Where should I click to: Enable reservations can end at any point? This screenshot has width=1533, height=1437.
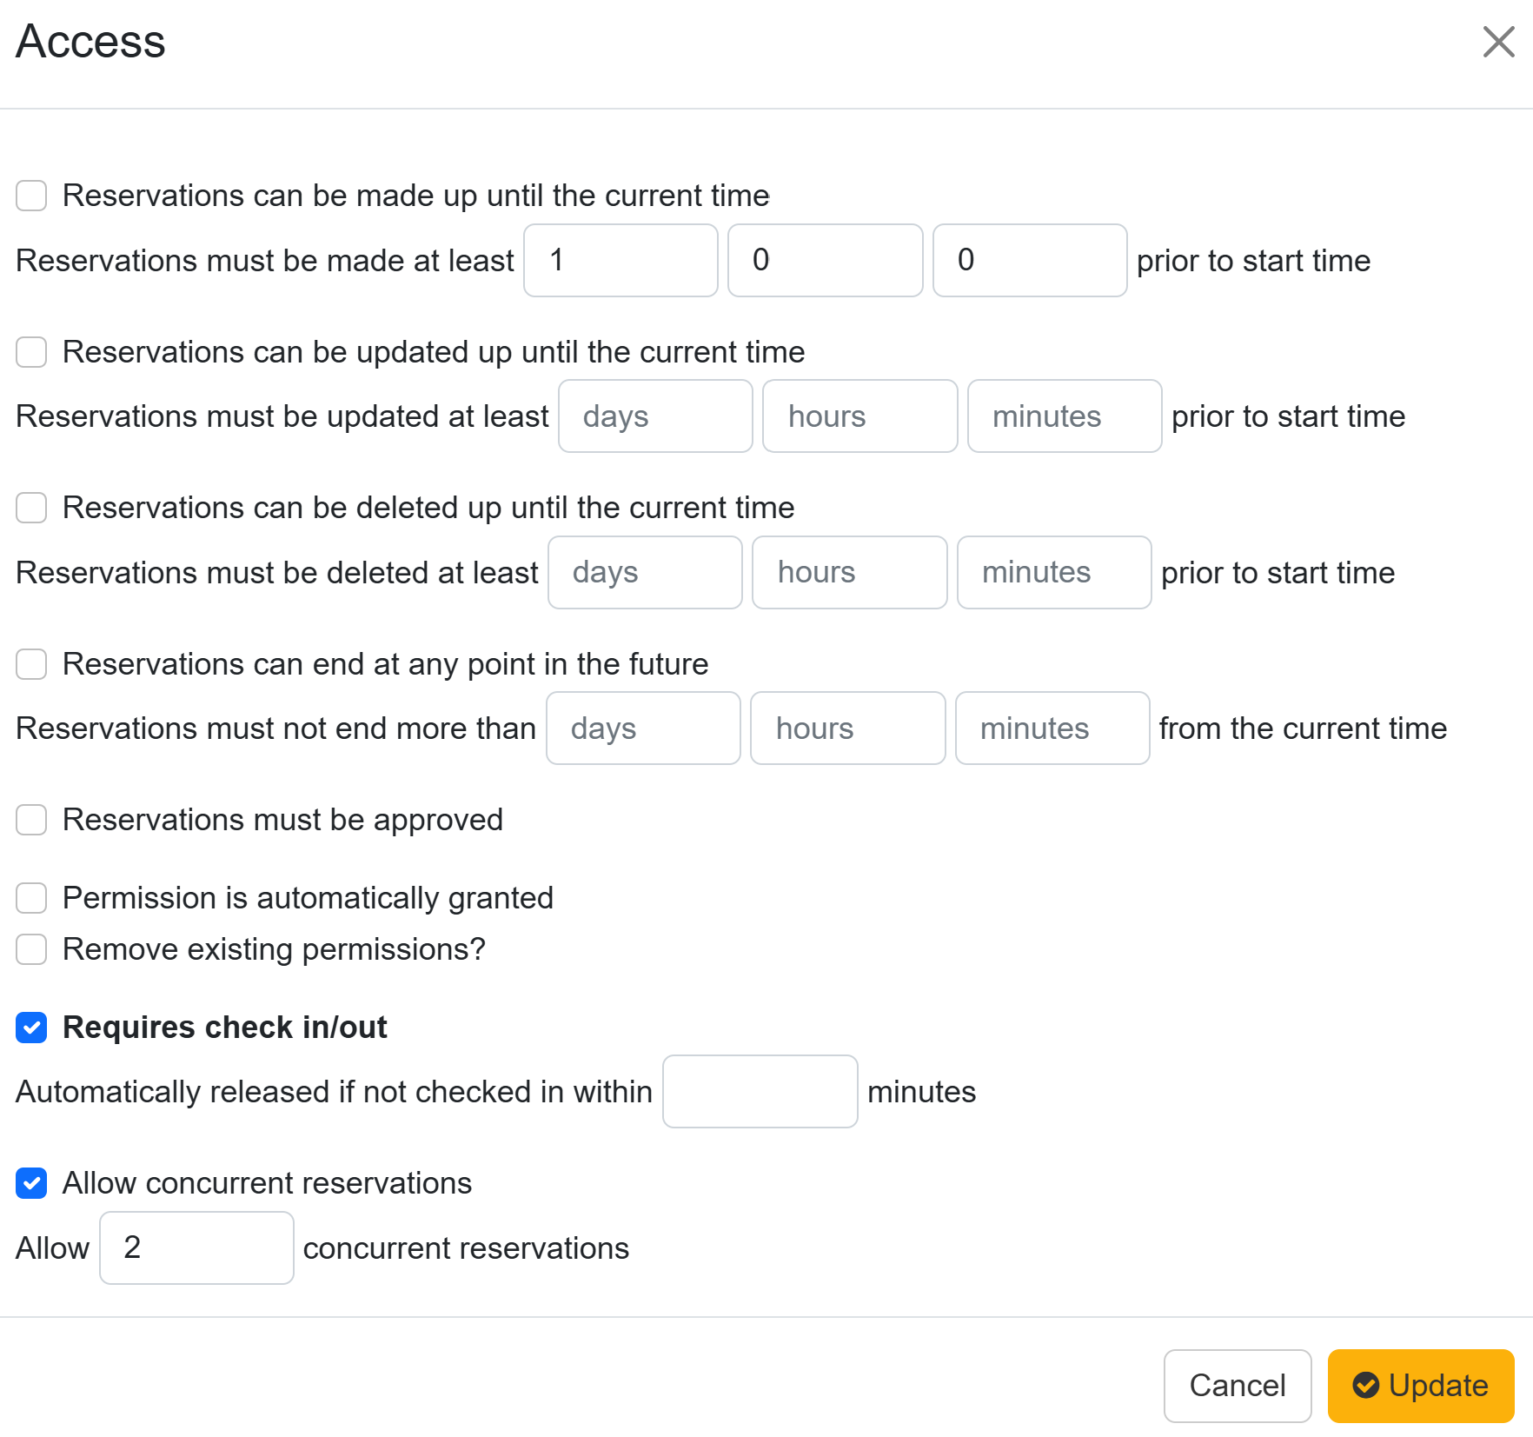(31, 664)
